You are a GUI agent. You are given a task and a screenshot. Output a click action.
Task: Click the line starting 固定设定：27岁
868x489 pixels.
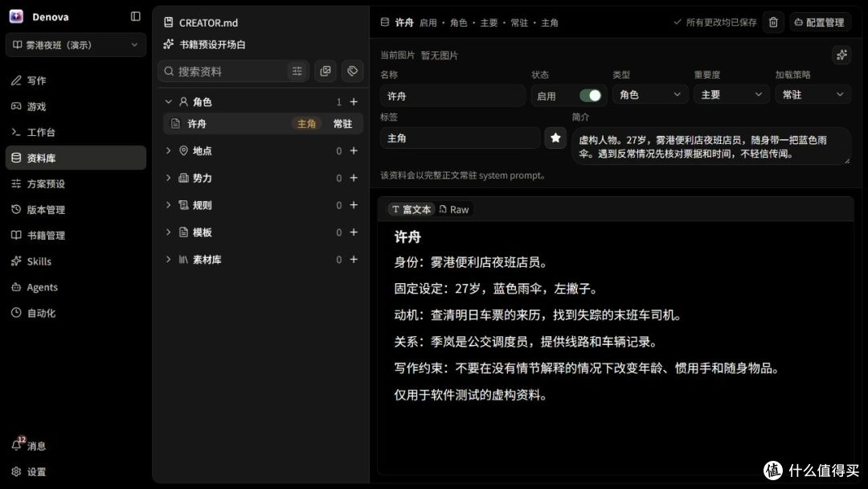pos(497,289)
